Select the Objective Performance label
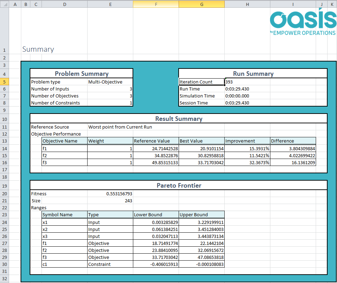This screenshot has height=283, width=337. (56, 134)
